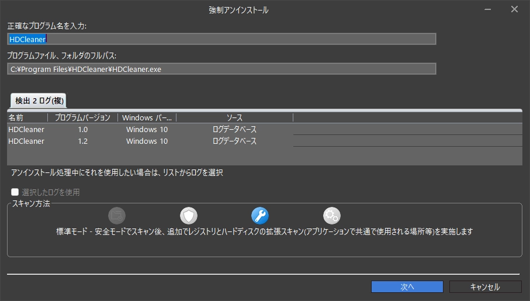Select the safe mode shield icon
This screenshot has width=530, height=301.
click(189, 216)
